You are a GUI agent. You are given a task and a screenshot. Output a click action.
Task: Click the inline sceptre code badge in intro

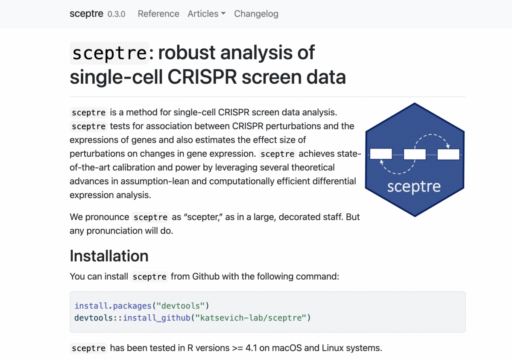88,113
